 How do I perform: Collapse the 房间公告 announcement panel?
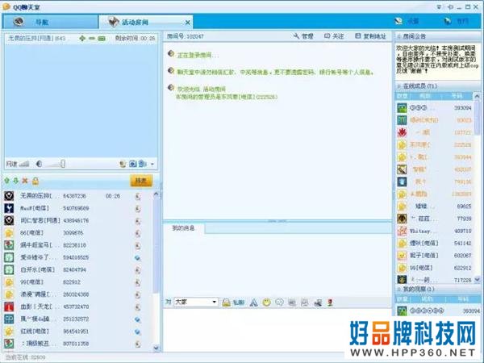pos(399,36)
